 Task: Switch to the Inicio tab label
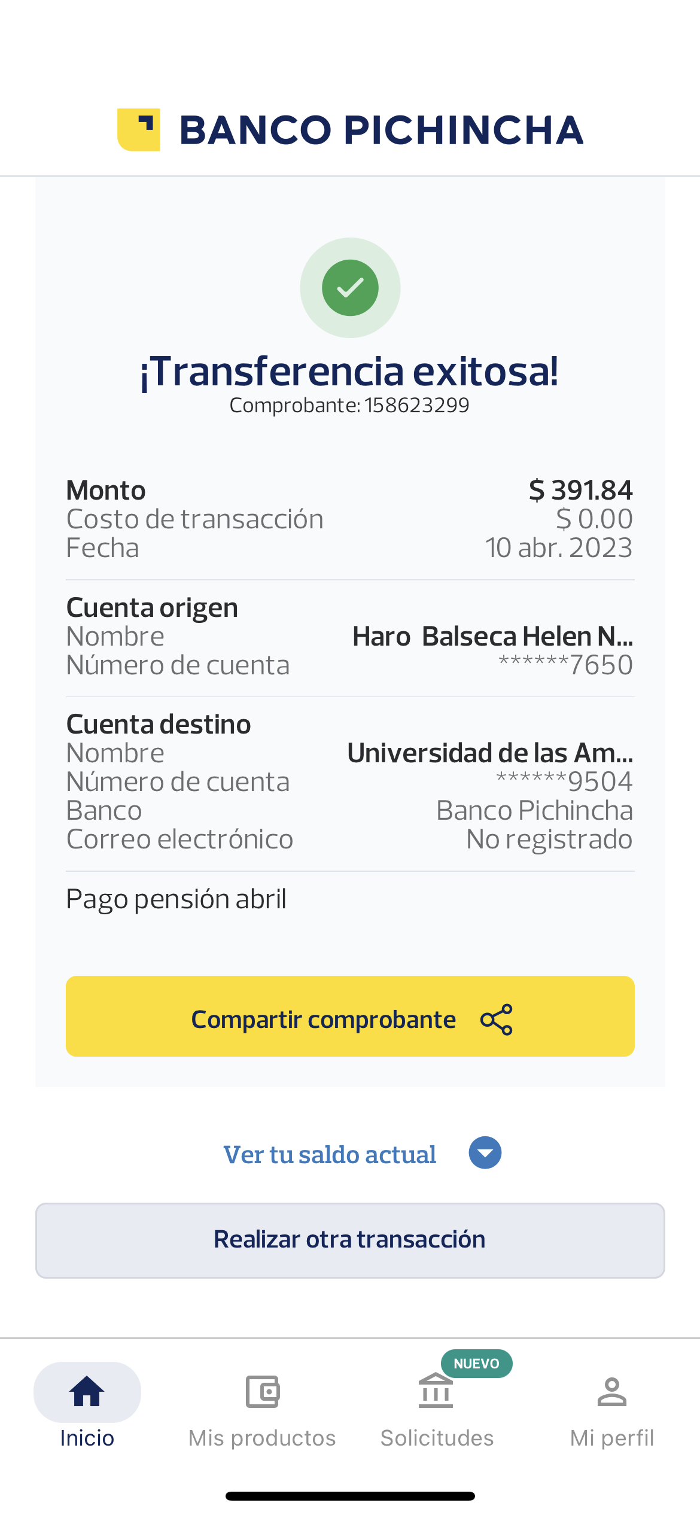click(87, 1438)
